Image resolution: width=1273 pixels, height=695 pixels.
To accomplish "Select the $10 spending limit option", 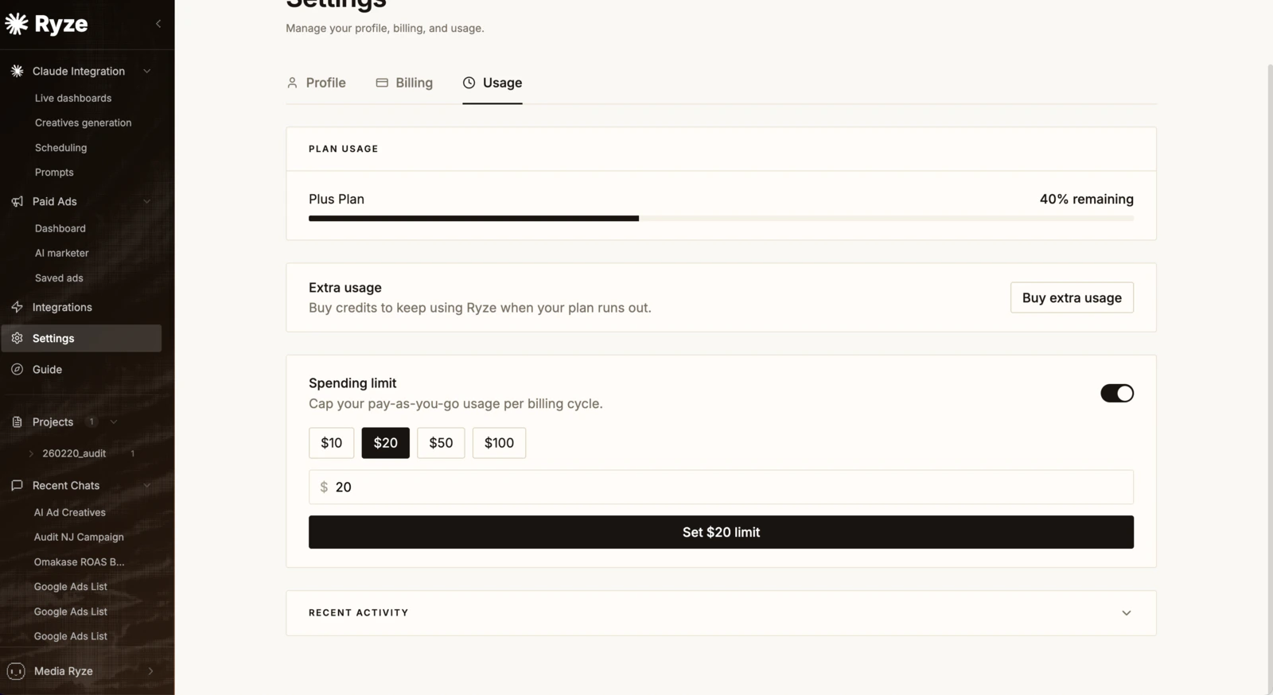I will point(332,443).
